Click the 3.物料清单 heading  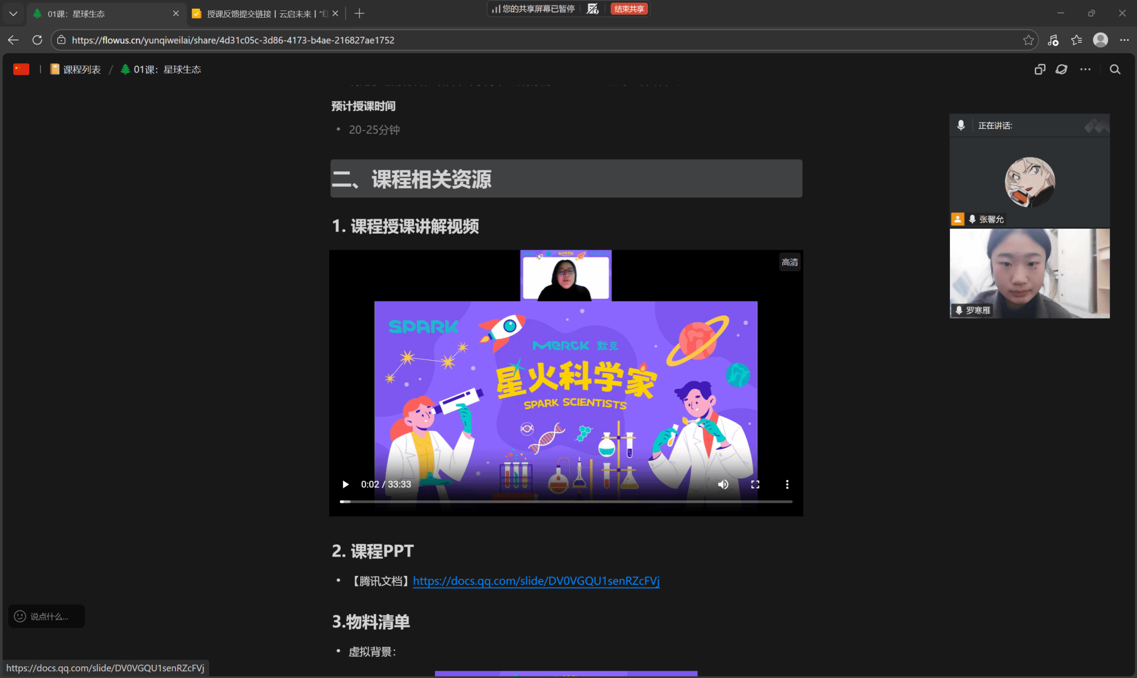[371, 622]
